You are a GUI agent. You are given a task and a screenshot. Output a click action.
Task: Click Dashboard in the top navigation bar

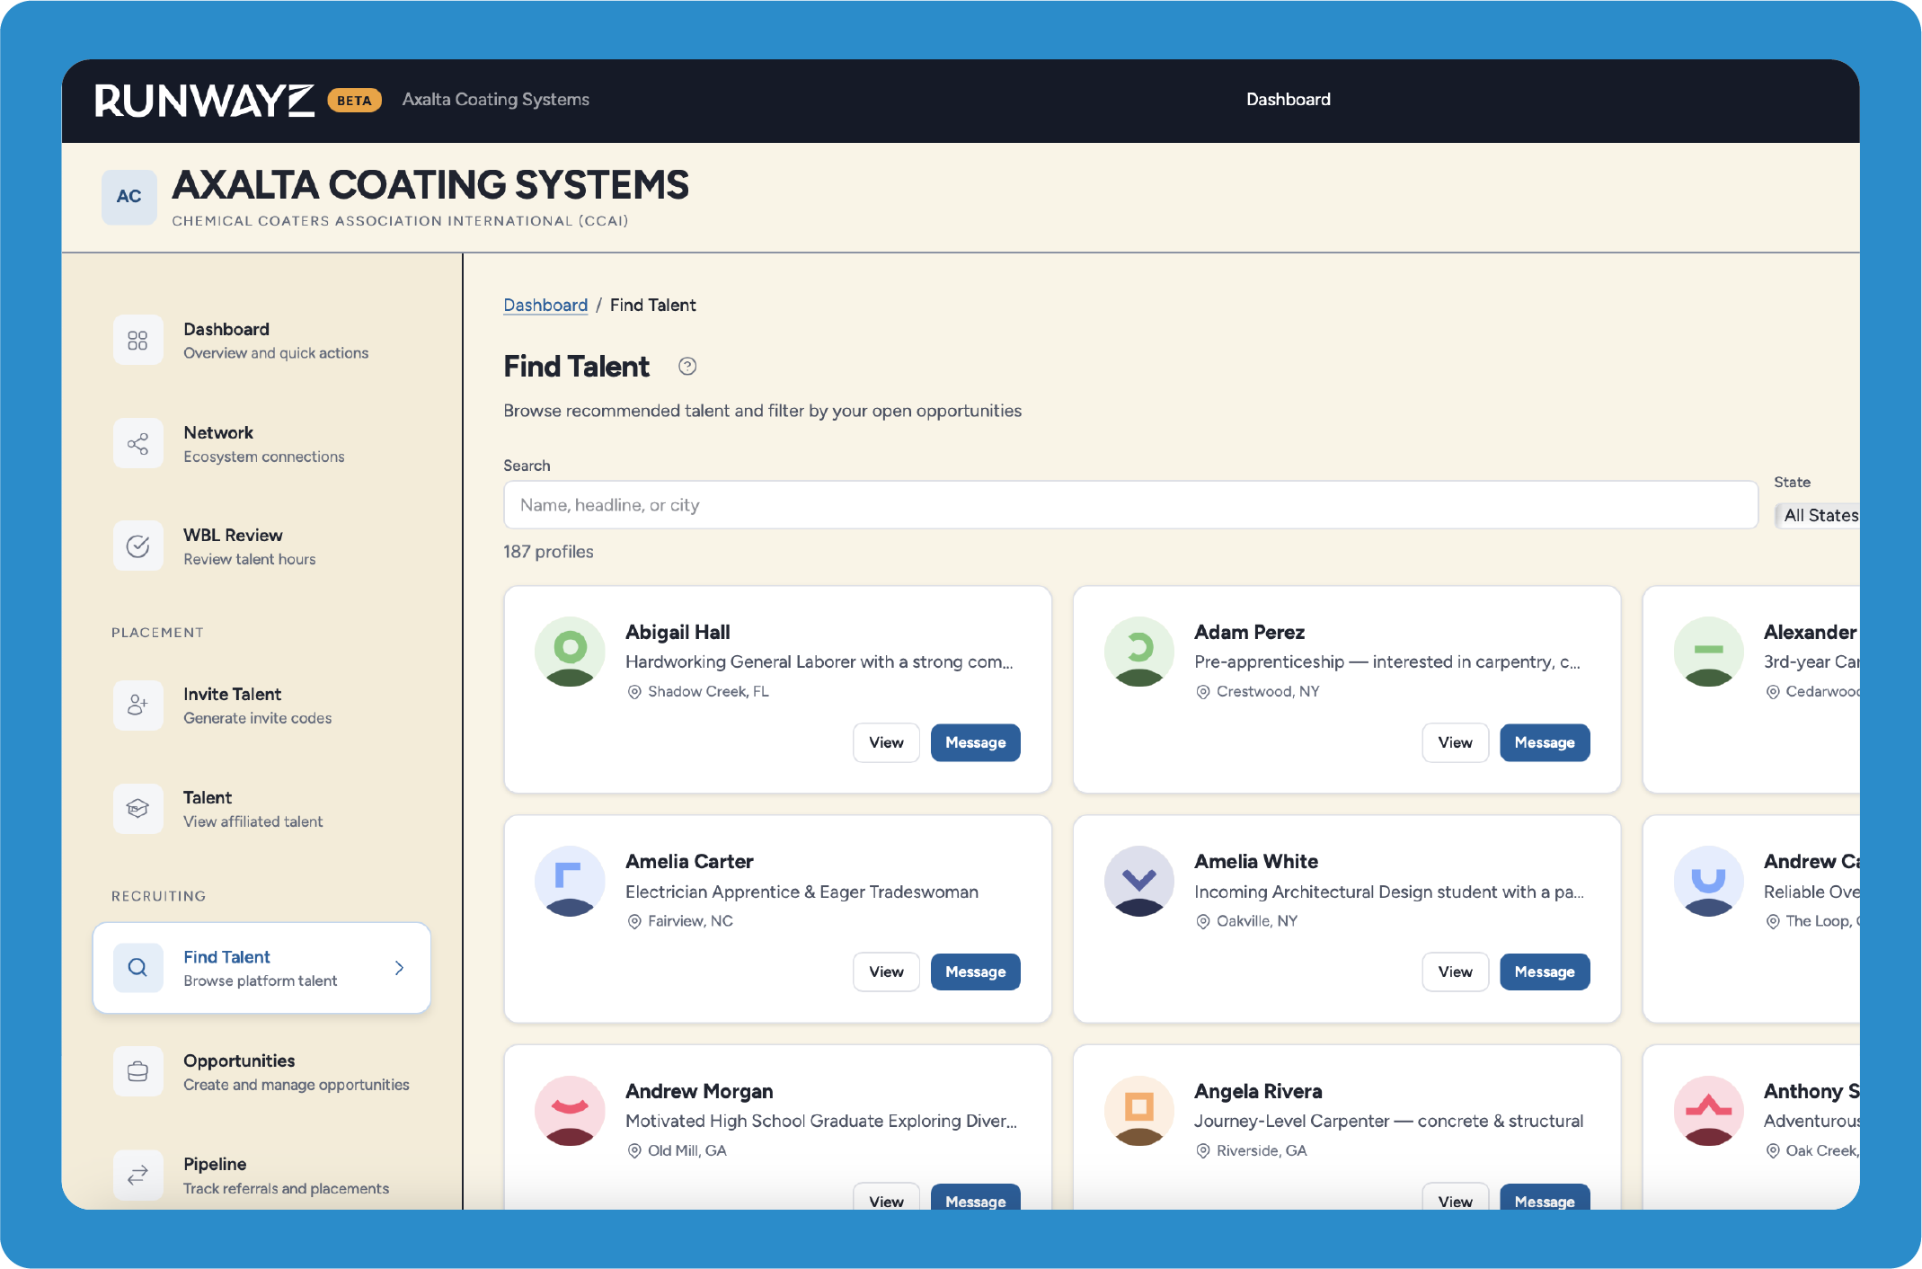[1288, 100]
